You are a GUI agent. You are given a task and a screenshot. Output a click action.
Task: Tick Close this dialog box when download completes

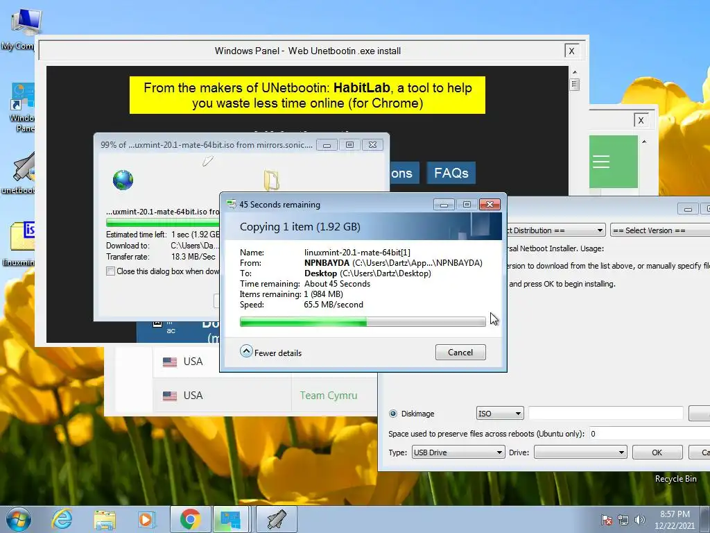click(110, 271)
